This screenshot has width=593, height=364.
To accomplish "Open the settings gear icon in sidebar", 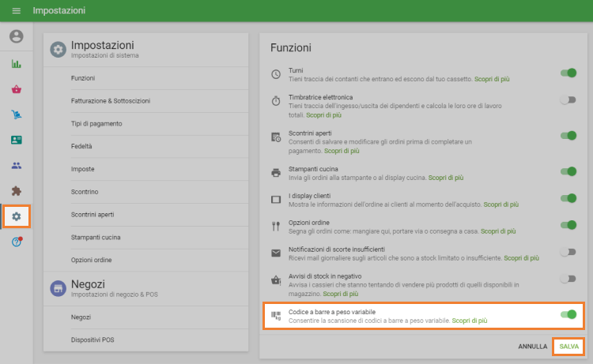I will pos(16,216).
